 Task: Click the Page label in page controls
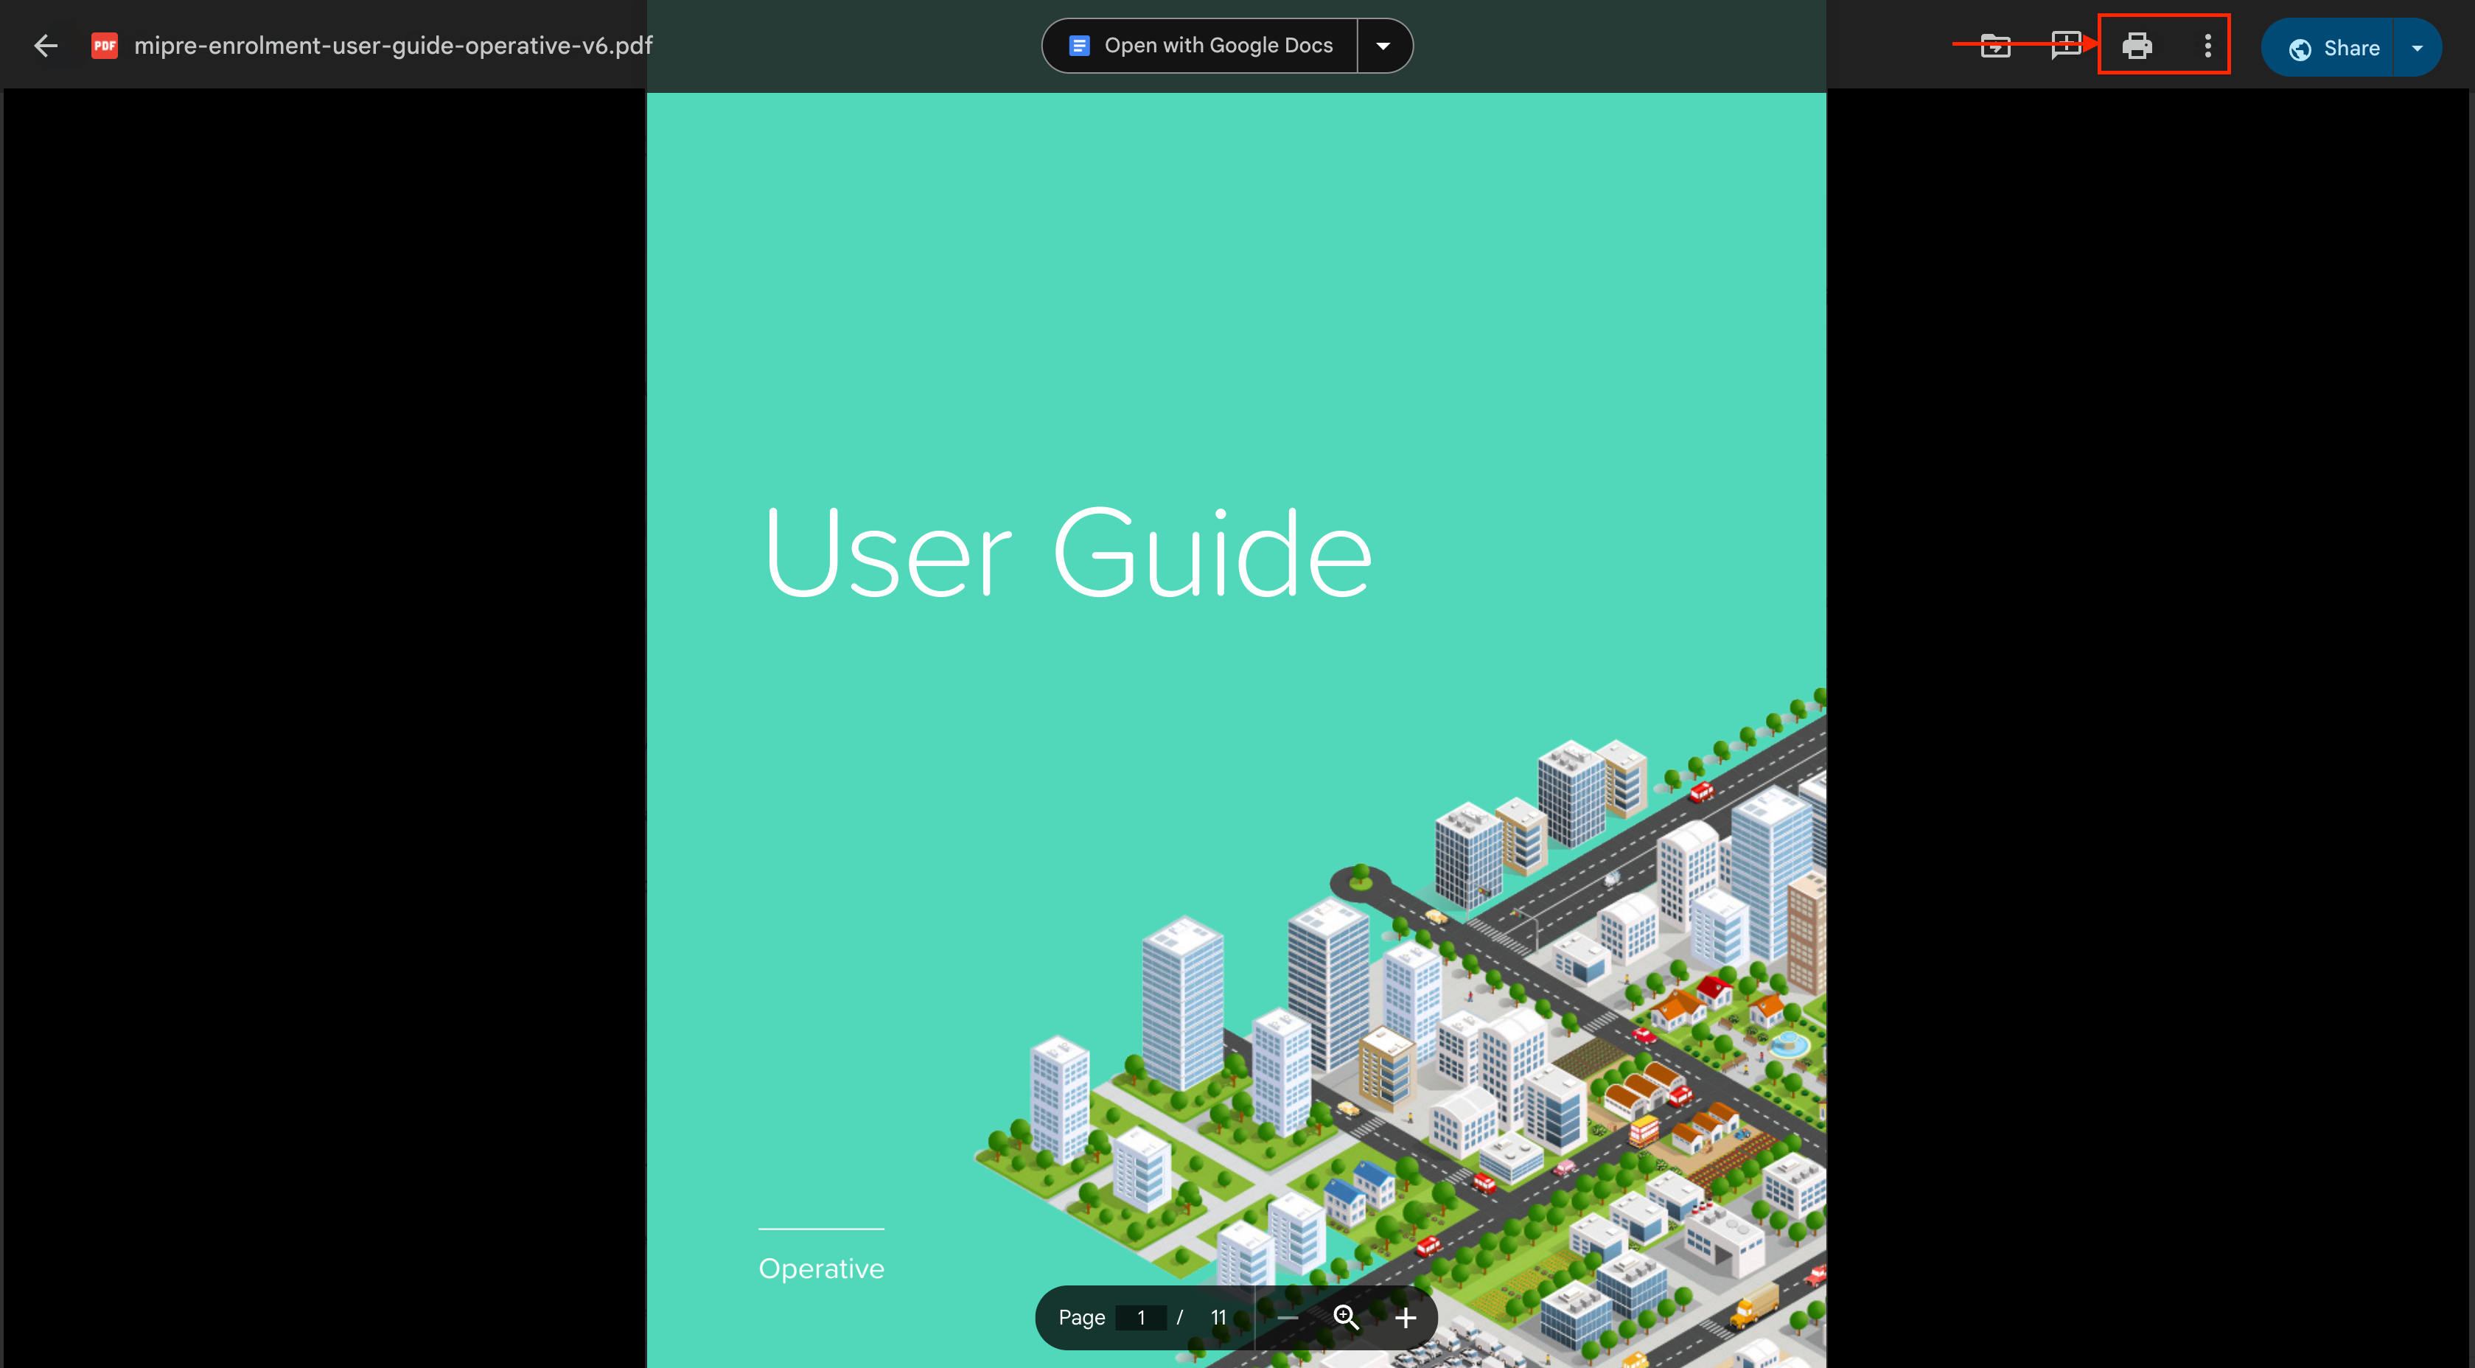tap(1082, 1317)
